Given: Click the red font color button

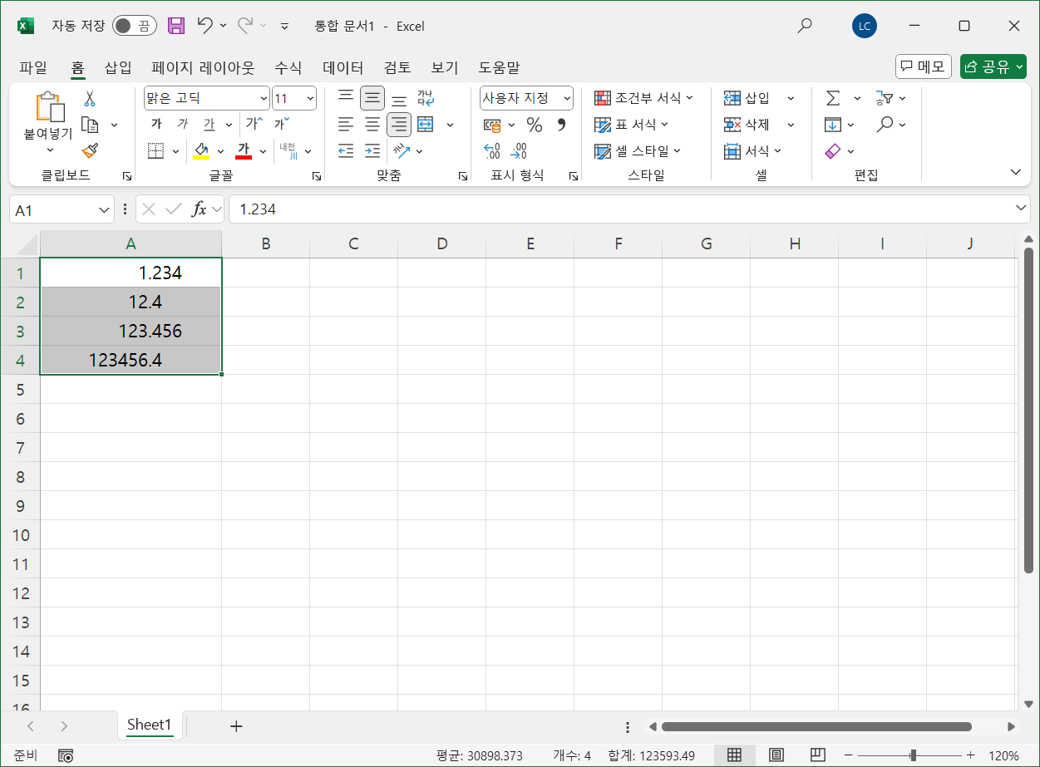Looking at the screenshot, I should tap(244, 150).
